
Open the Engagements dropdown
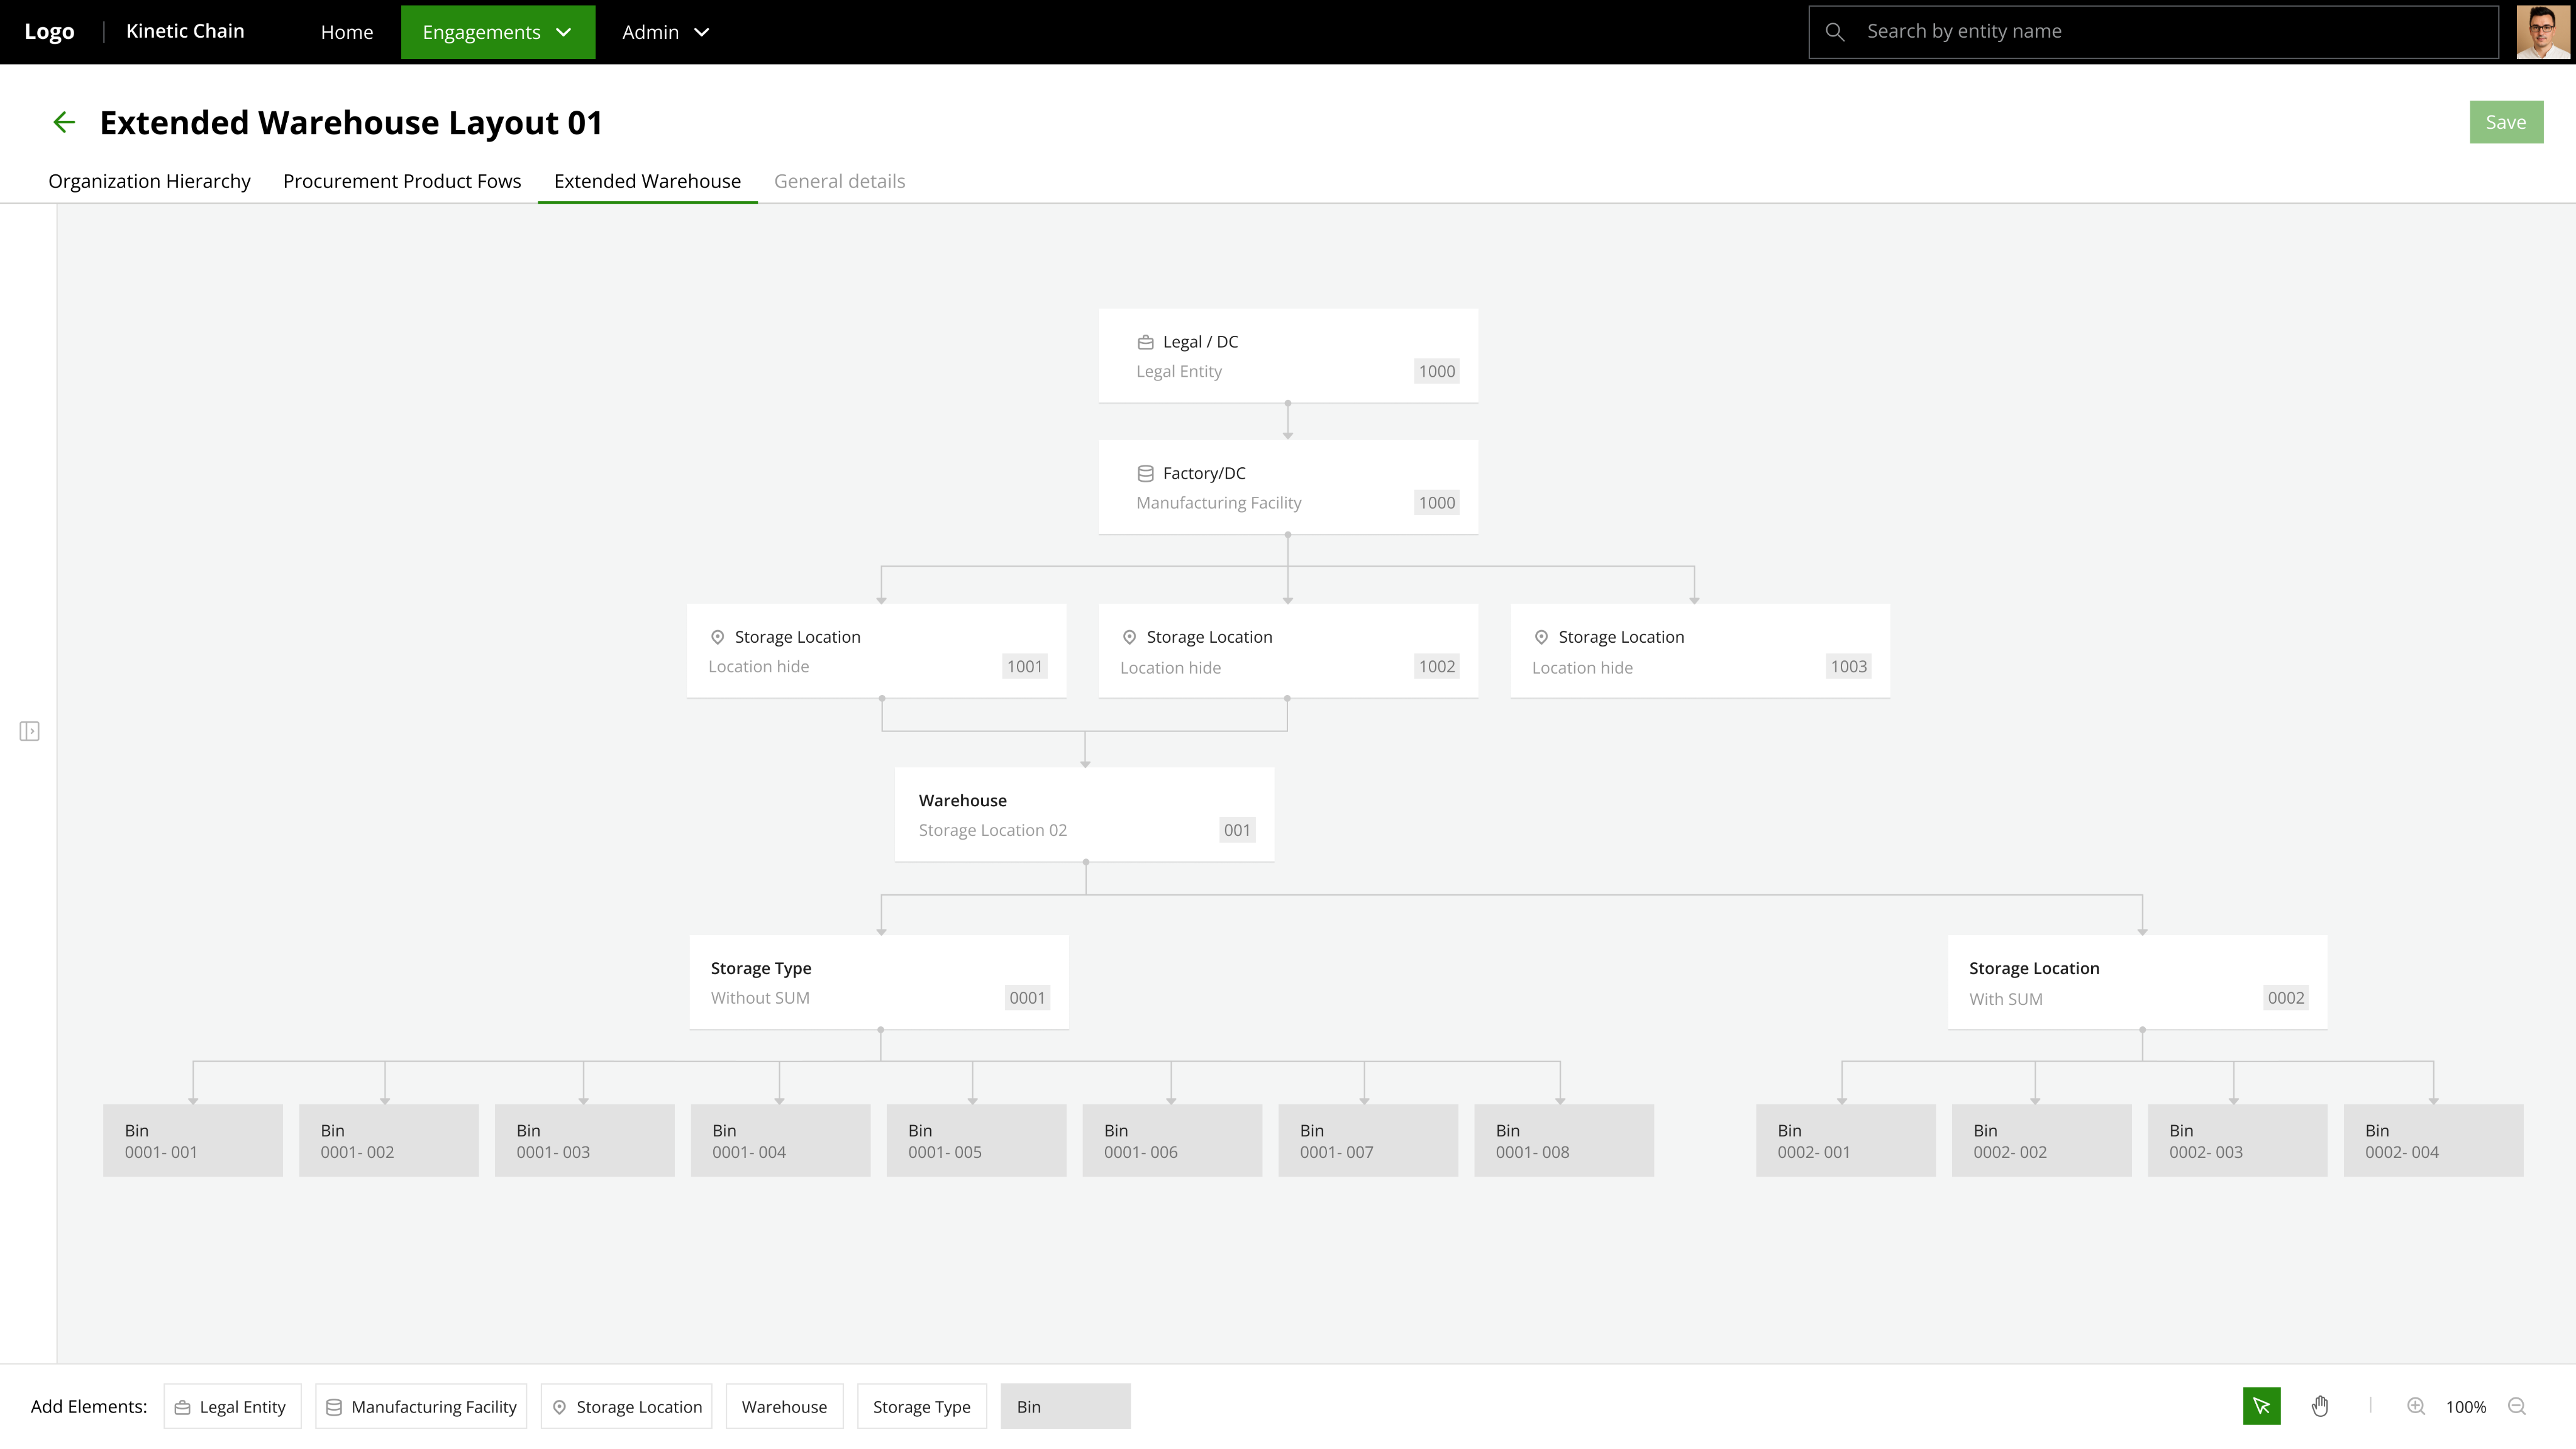(x=497, y=31)
